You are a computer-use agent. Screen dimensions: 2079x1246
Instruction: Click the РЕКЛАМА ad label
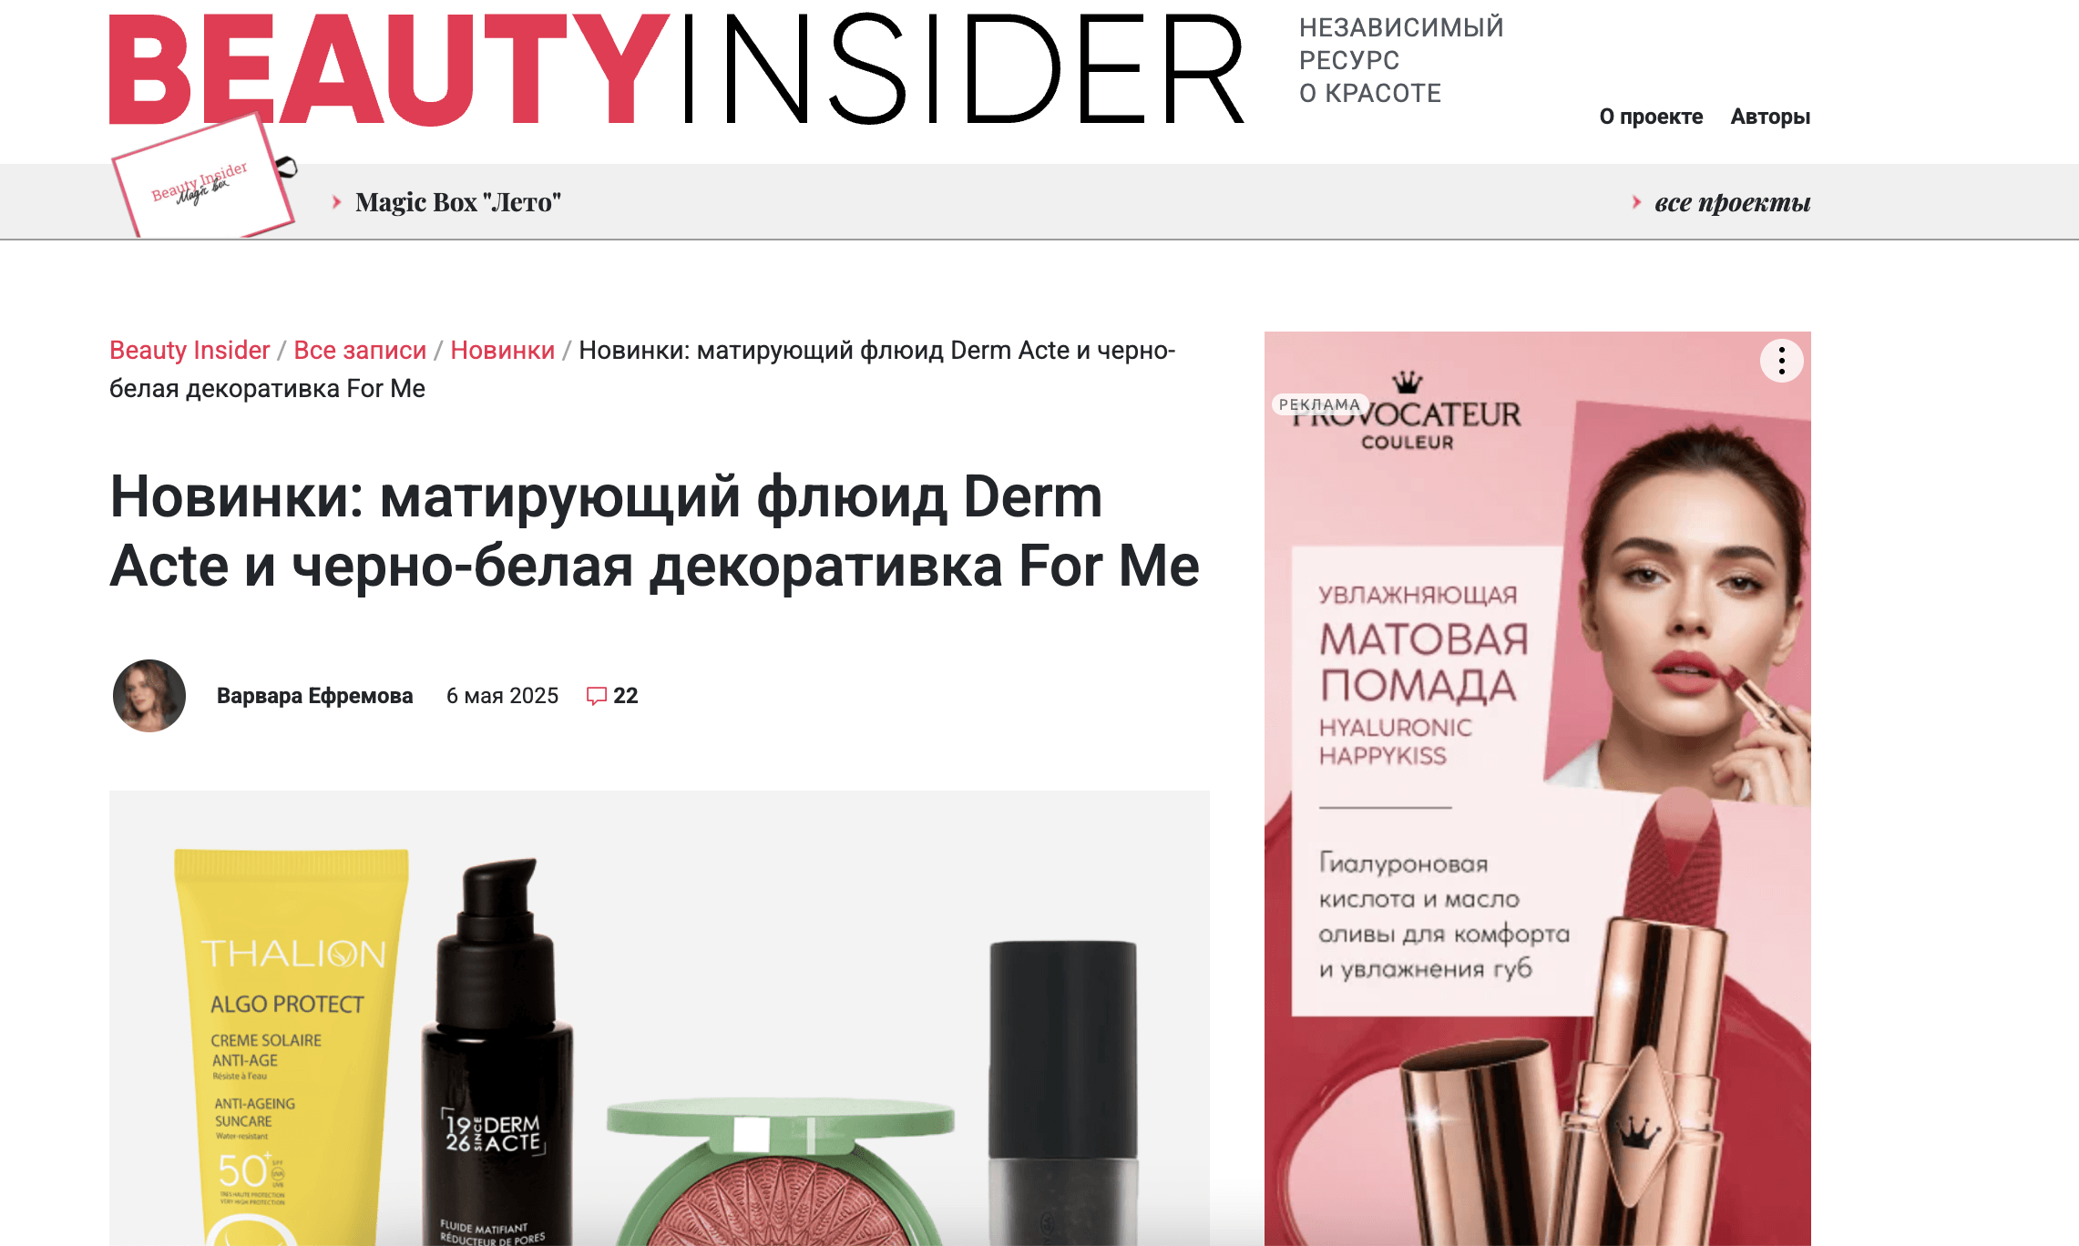point(1319,404)
